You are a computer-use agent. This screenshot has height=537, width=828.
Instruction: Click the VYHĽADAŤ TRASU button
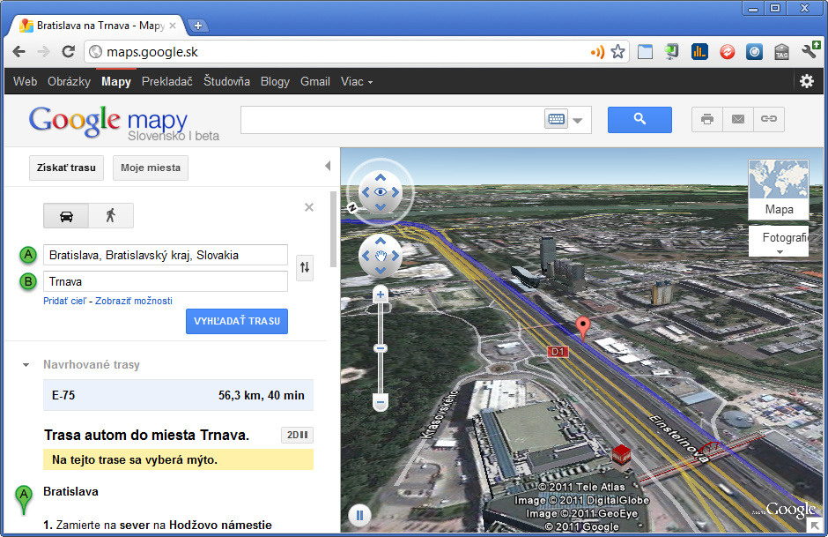tap(237, 321)
